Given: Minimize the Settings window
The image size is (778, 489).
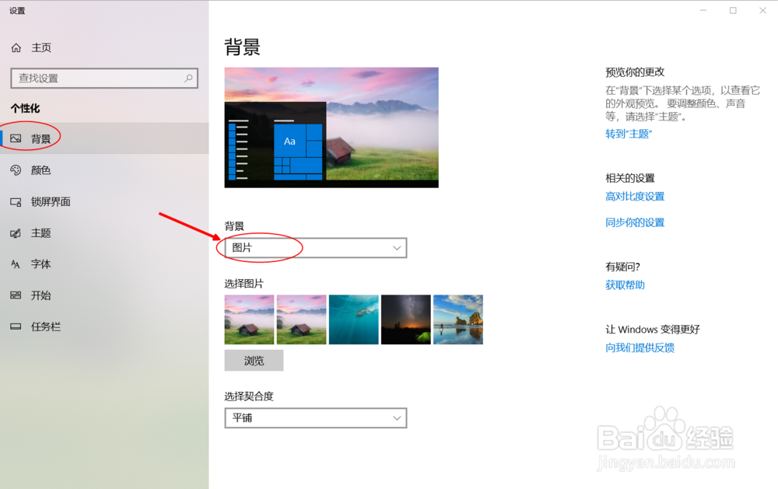Looking at the screenshot, I should (x=703, y=10).
